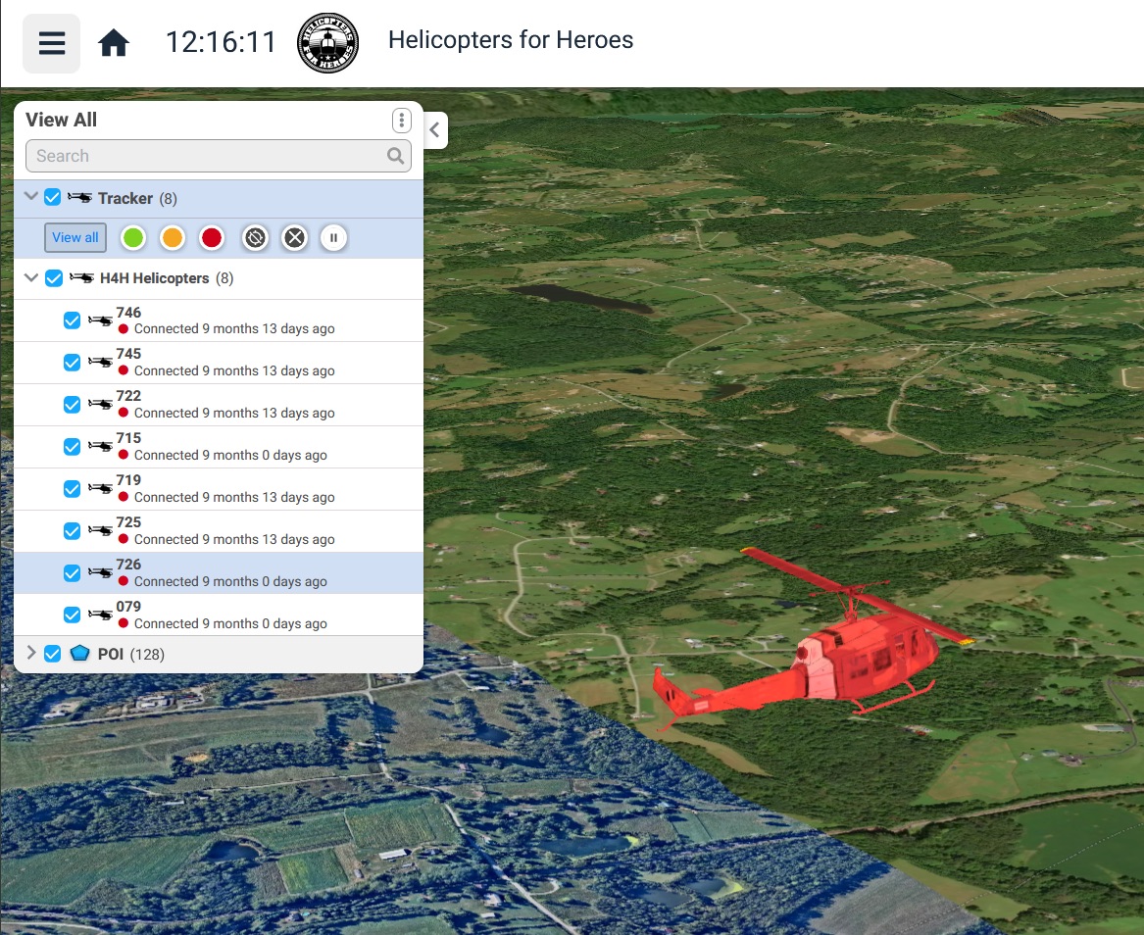The height and width of the screenshot is (935, 1144).
Task: Filter trackers by crossed-out circle status
Action: pyautogui.click(x=295, y=238)
